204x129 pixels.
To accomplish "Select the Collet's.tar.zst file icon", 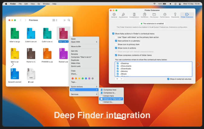I will coord(31,33).
